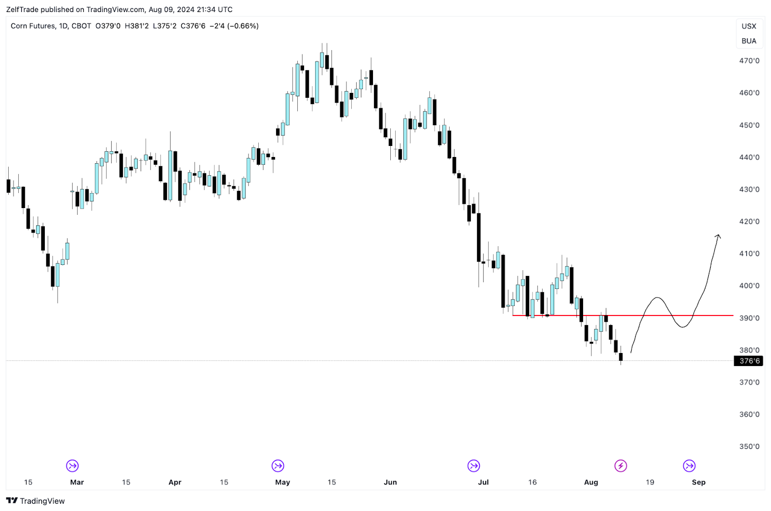Viewport: 771px width, 511px height.
Task: Click the Corn Futures symbol title
Action: coord(33,26)
